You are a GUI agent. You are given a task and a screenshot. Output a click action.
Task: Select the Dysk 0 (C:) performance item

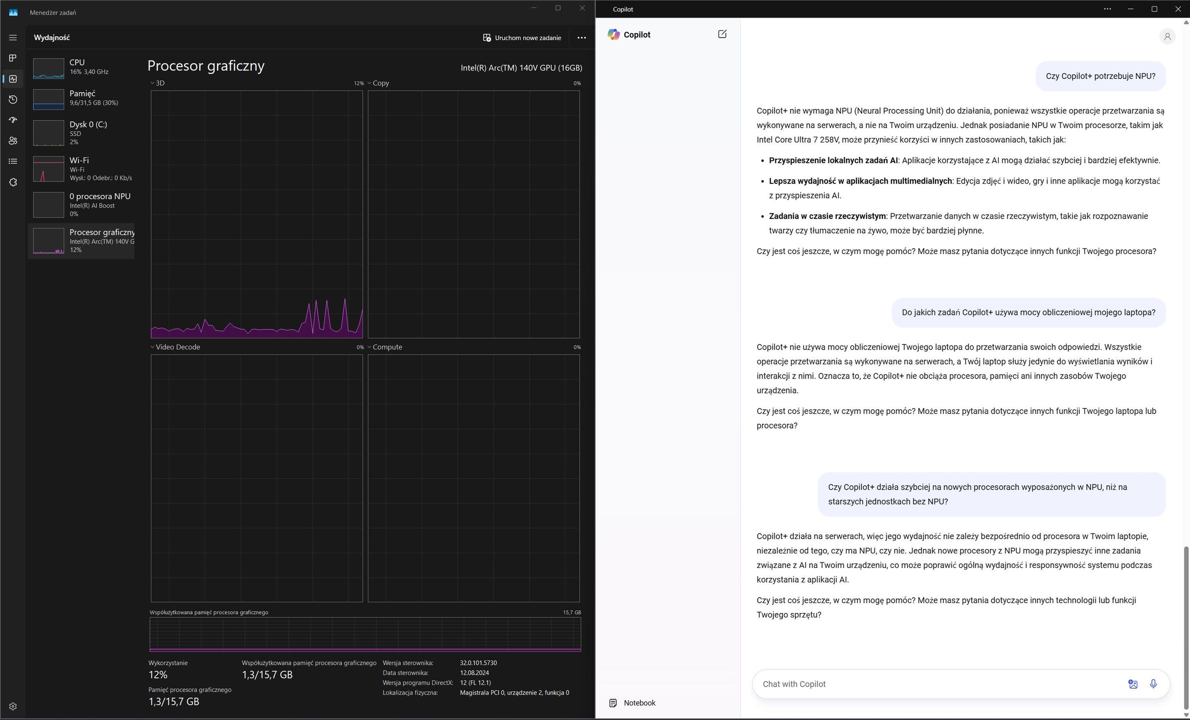coord(81,133)
